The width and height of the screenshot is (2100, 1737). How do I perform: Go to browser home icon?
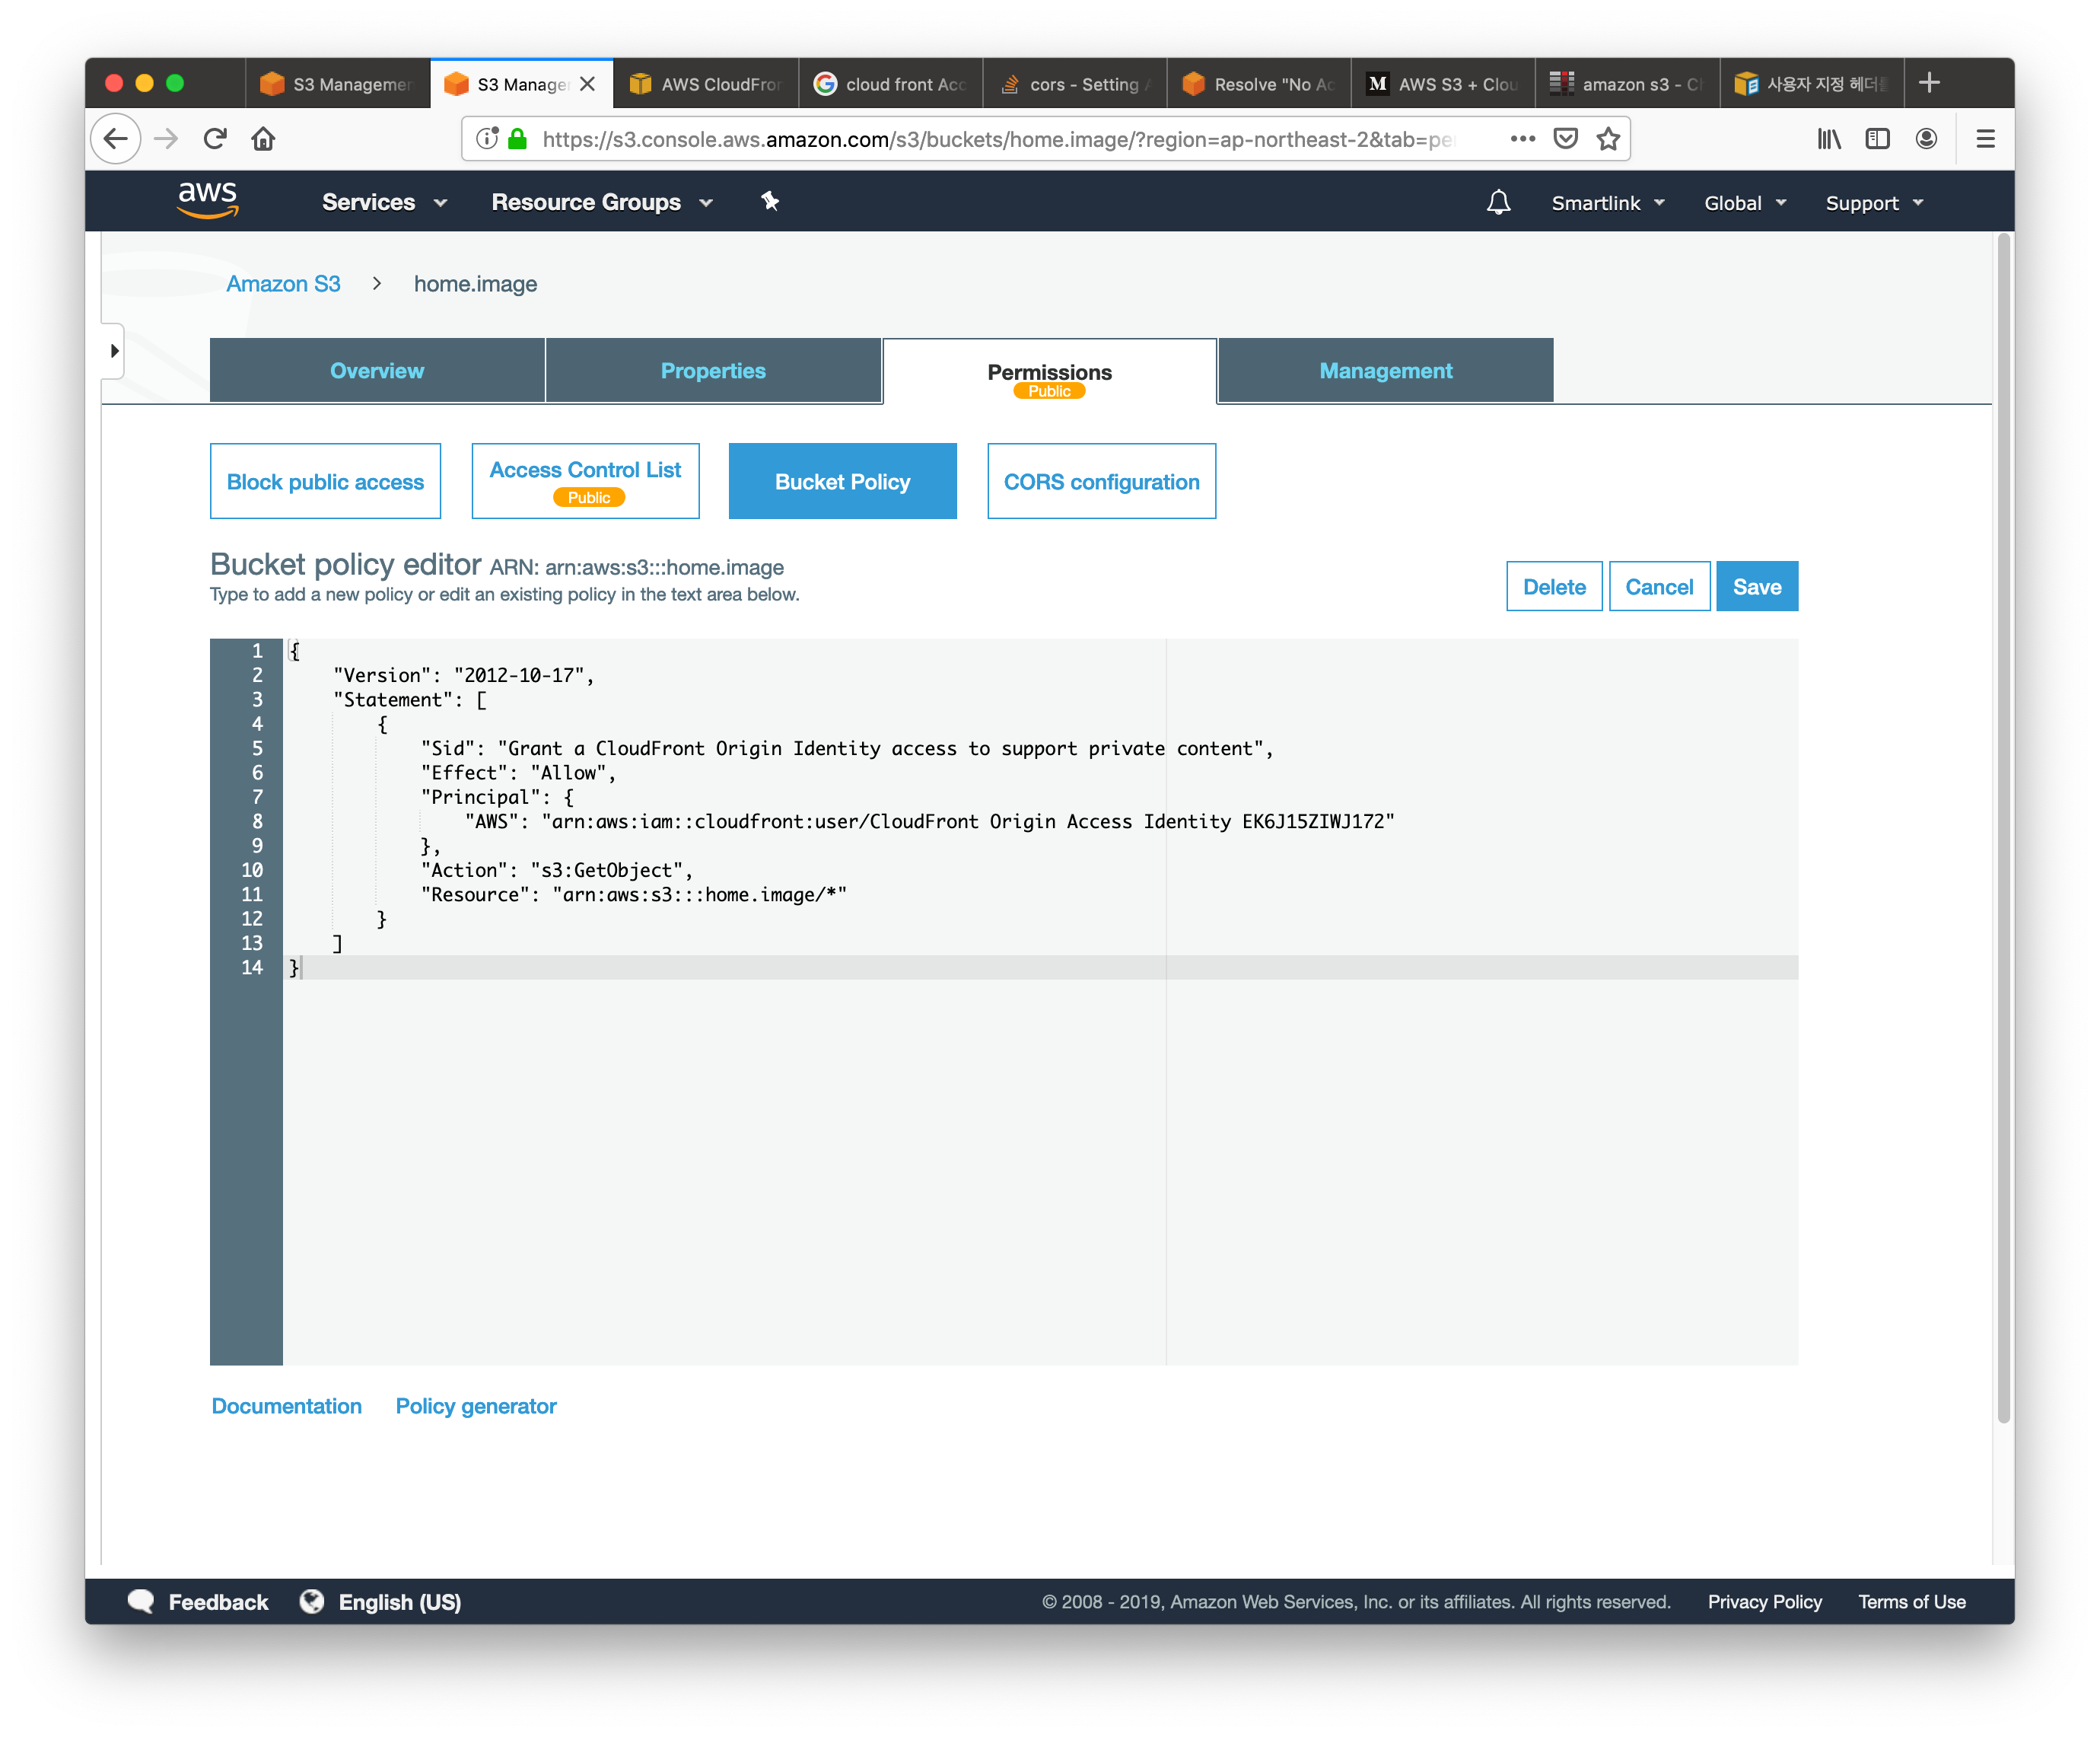tap(263, 139)
